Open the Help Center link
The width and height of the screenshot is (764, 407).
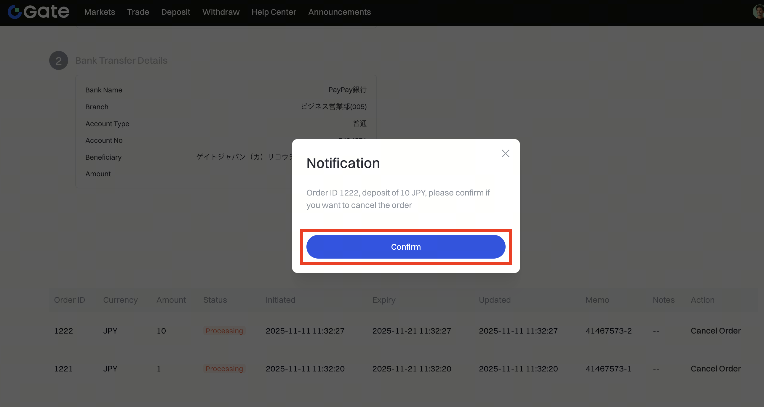[274, 12]
